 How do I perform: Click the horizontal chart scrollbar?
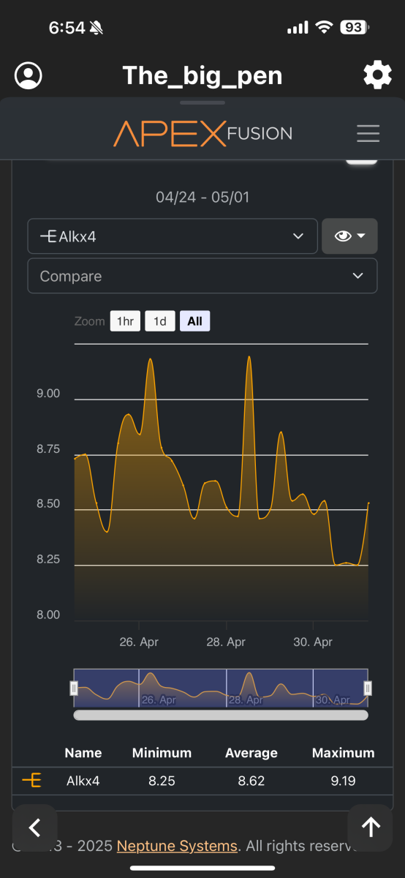coord(221,715)
